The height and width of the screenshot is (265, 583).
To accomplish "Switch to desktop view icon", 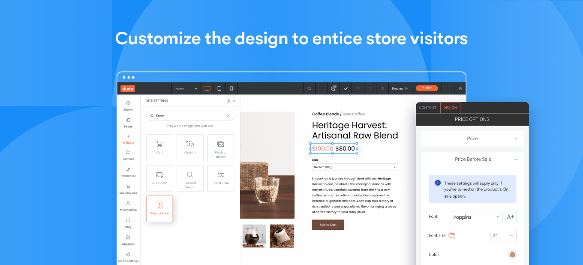I will coord(207,88).
